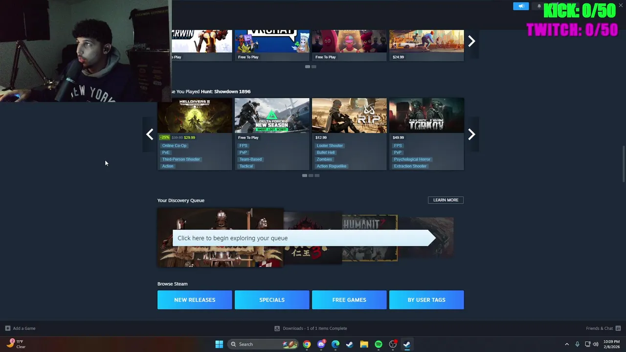Open Spotify from taskbar
This screenshot has height=352, width=626.
[379, 344]
